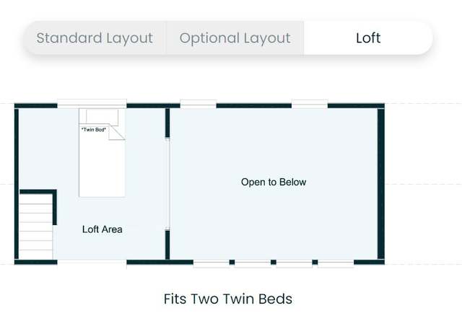Click the top wall window nearest right wall
The width and height of the screenshot is (462, 331).
(310, 104)
